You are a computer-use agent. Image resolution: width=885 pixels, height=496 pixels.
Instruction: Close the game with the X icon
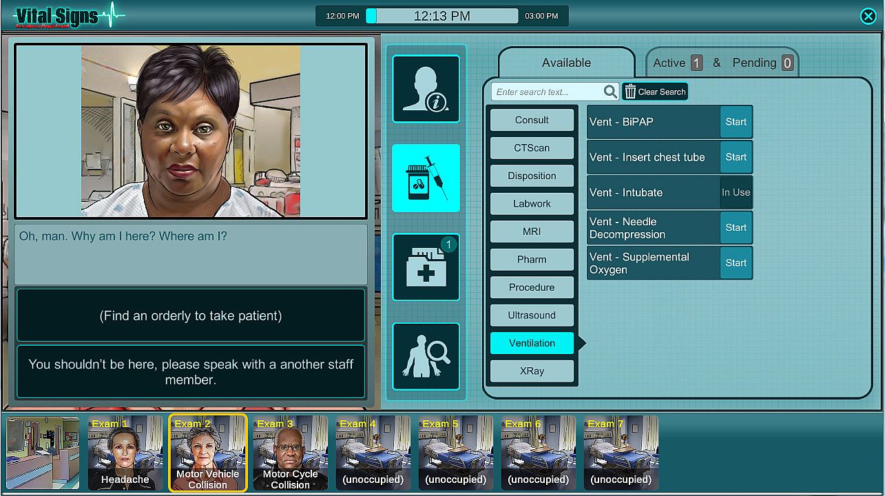tap(868, 17)
